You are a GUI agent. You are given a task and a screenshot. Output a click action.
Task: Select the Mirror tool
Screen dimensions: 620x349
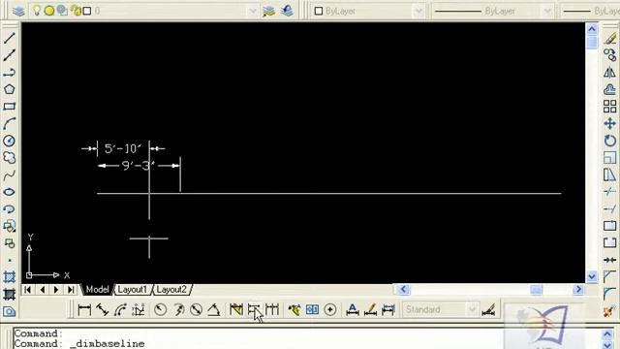[x=609, y=72]
